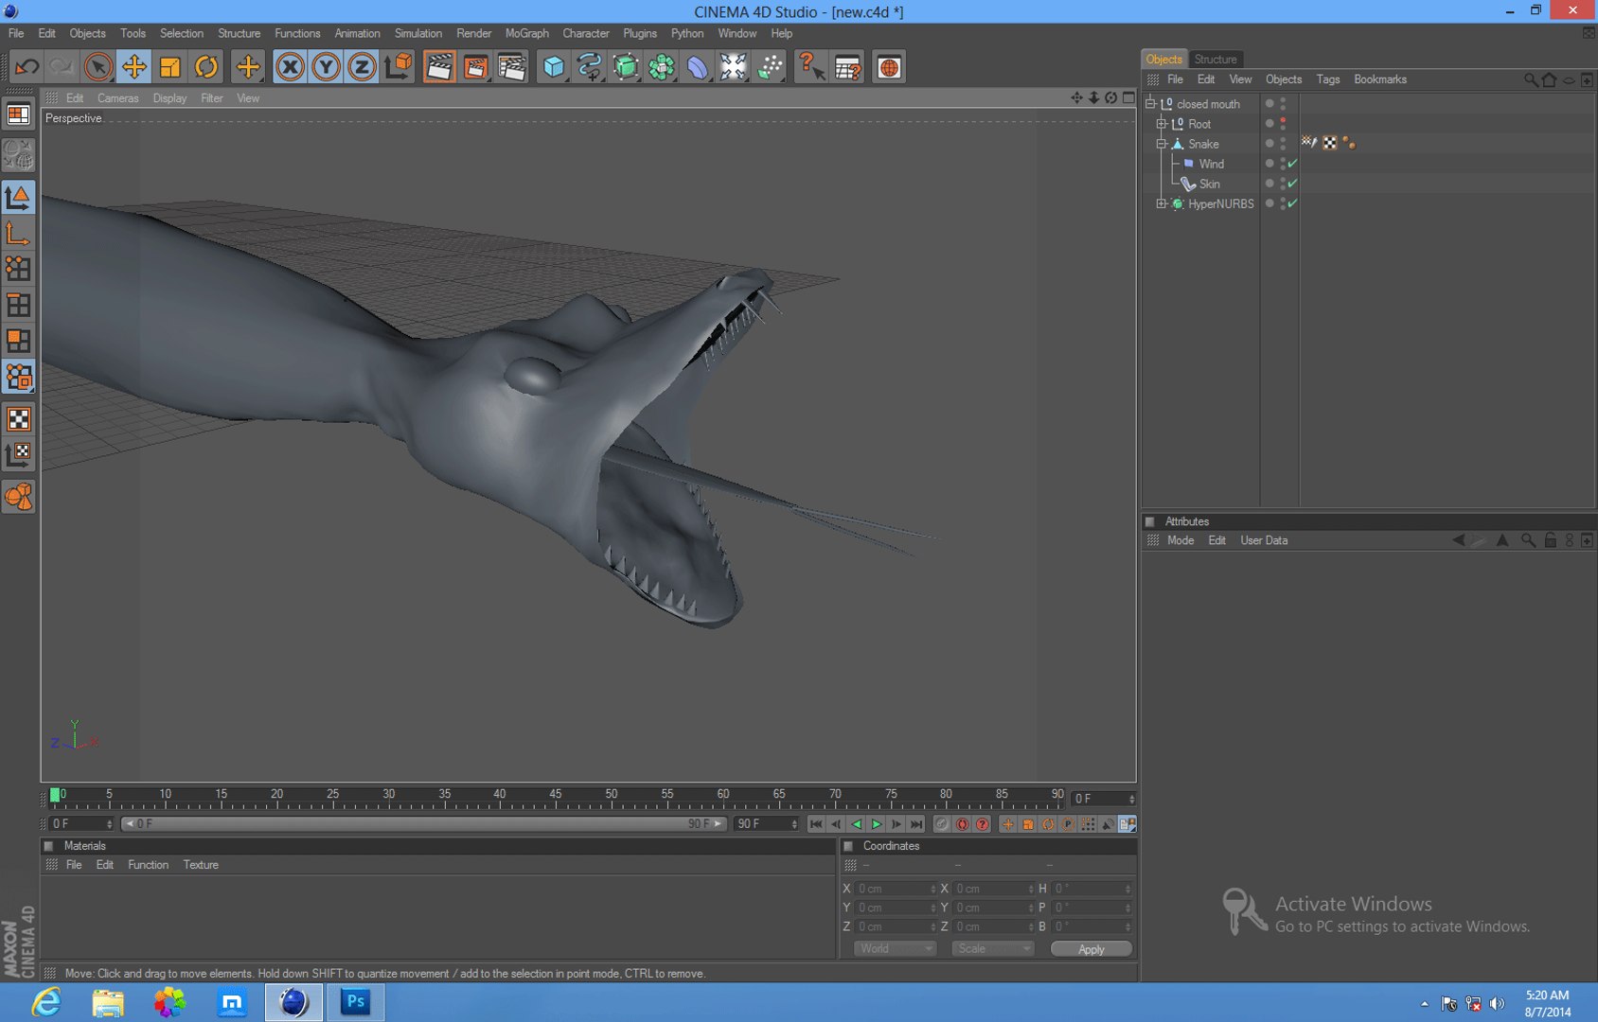Open the MoGraph menu
1598x1022 pixels.
click(526, 33)
